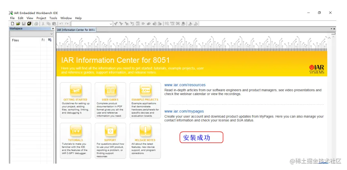Click the Workspace build status column icon
The height and width of the screenshot is (170, 347).
[50, 40]
